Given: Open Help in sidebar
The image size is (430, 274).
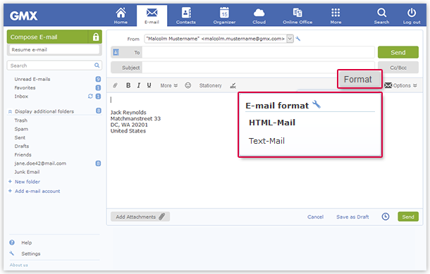Looking at the screenshot, I should (26, 243).
